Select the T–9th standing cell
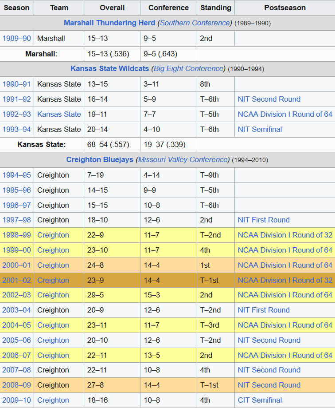The width and height of the screenshot is (335, 408). (x=216, y=175)
